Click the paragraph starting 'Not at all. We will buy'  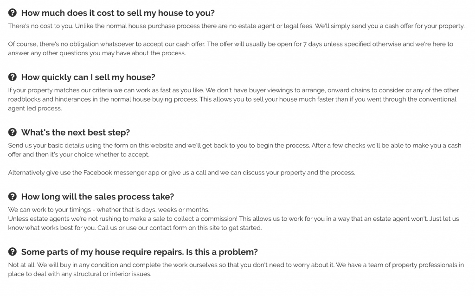click(236, 270)
